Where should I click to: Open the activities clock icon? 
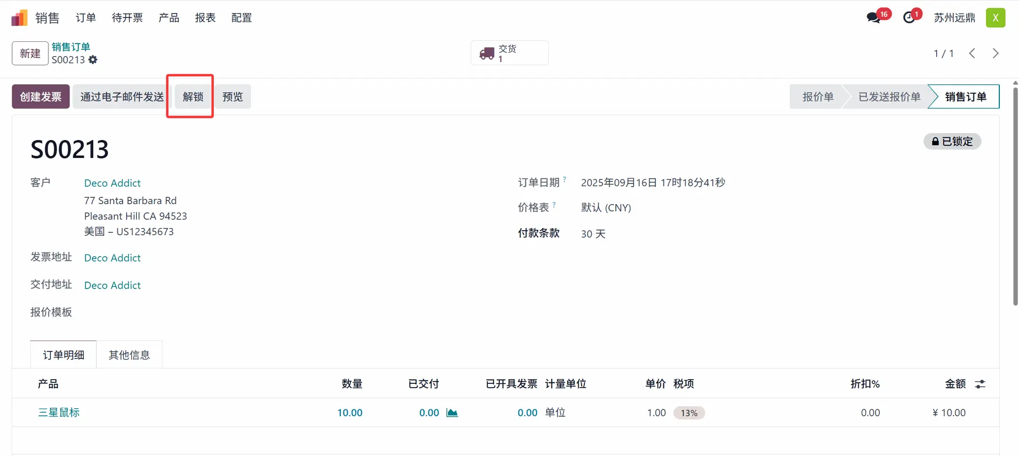click(x=909, y=18)
